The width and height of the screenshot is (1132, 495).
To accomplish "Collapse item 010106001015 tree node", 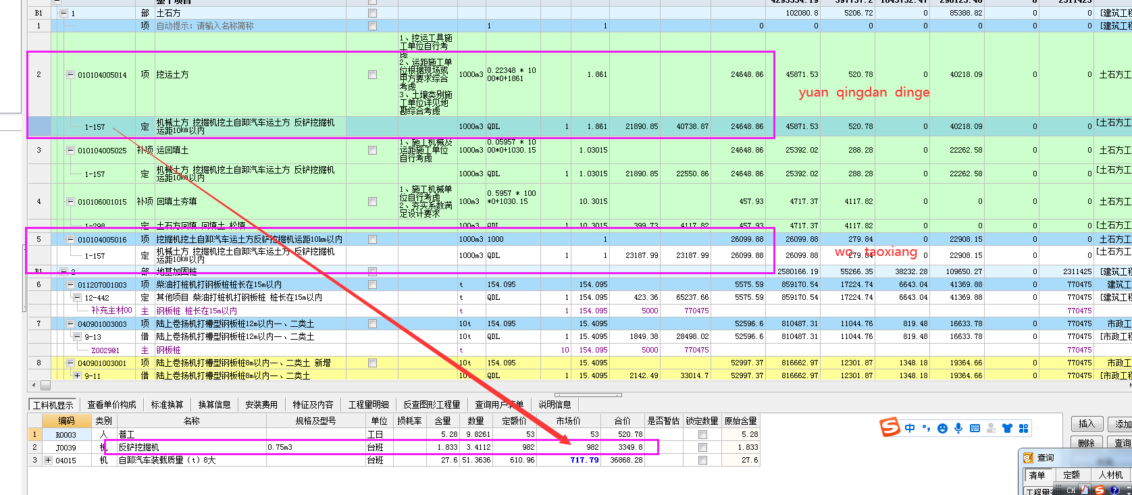I will point(70,201).
